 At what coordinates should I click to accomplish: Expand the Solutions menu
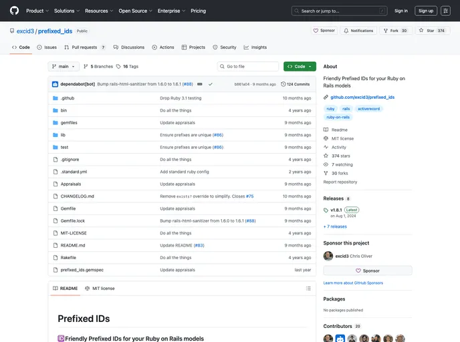click(67, 11)
